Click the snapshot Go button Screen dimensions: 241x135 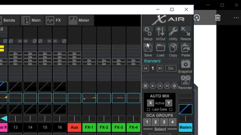(171, 68)
